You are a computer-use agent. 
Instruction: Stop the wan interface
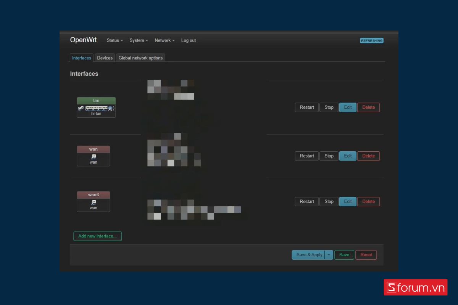click(x=329, y=156)
